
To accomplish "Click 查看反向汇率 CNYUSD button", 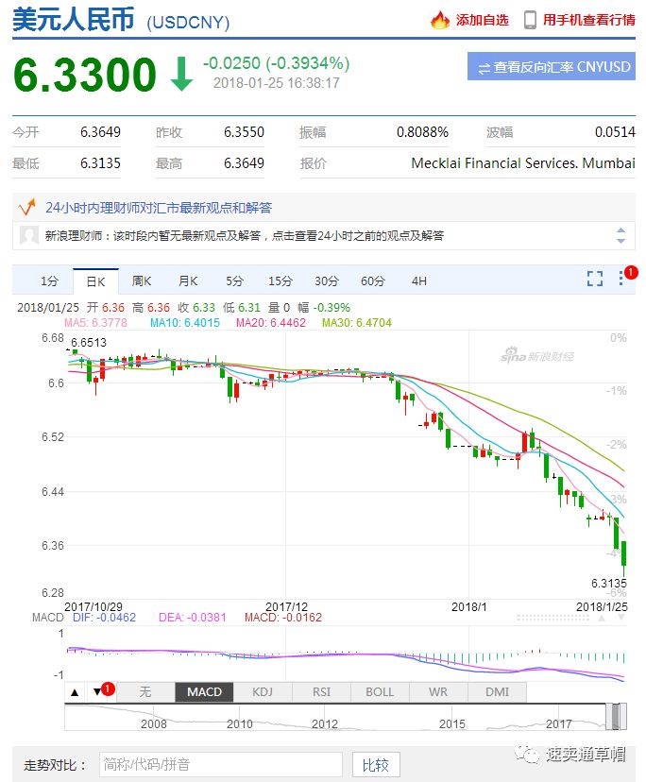I will tap(551, 67).
